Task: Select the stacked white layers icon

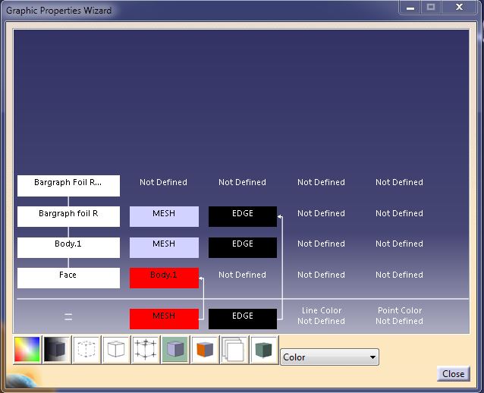Action: click(234, 350)
